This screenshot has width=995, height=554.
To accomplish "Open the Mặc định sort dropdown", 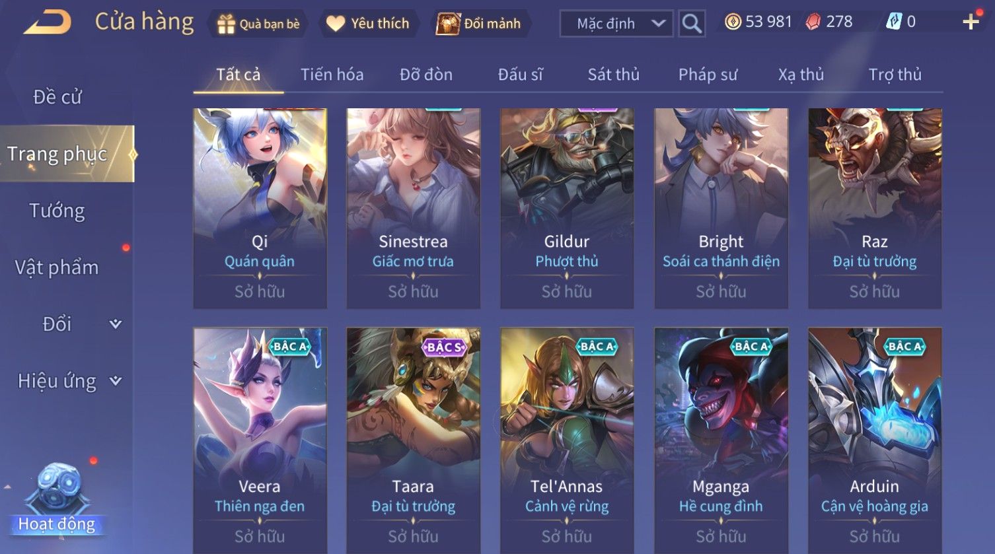I will coord(616,24).
